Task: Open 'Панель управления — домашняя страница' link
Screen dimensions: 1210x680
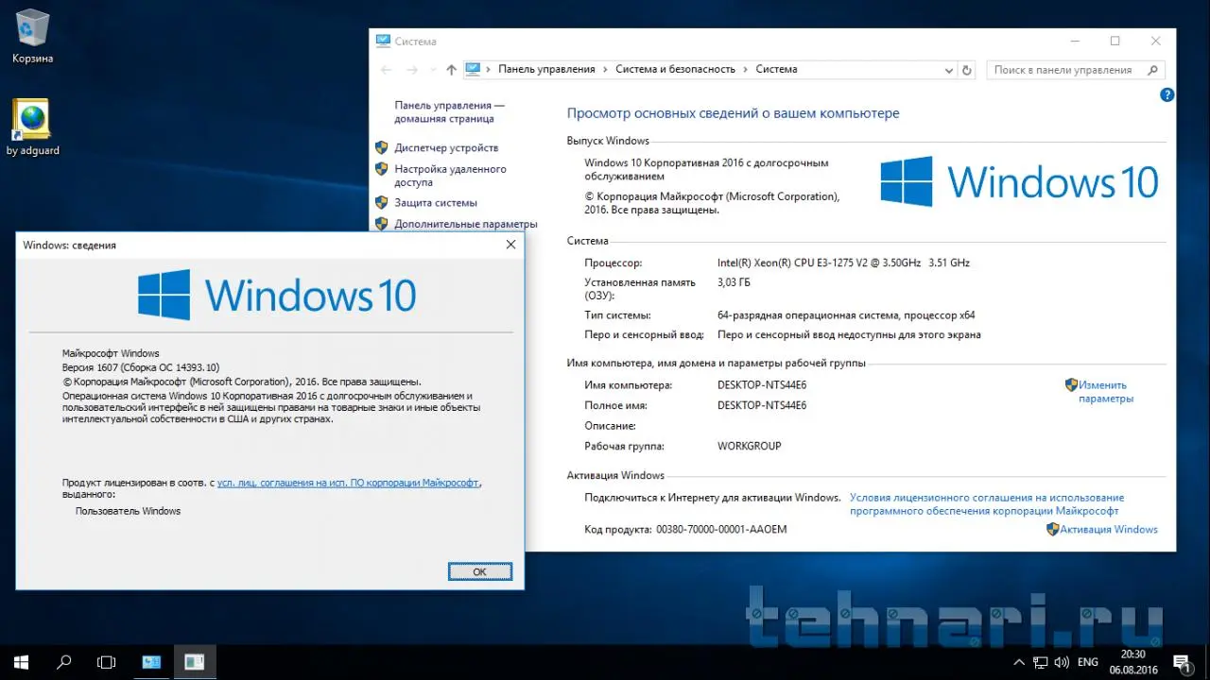Action: tap(449, 112)
